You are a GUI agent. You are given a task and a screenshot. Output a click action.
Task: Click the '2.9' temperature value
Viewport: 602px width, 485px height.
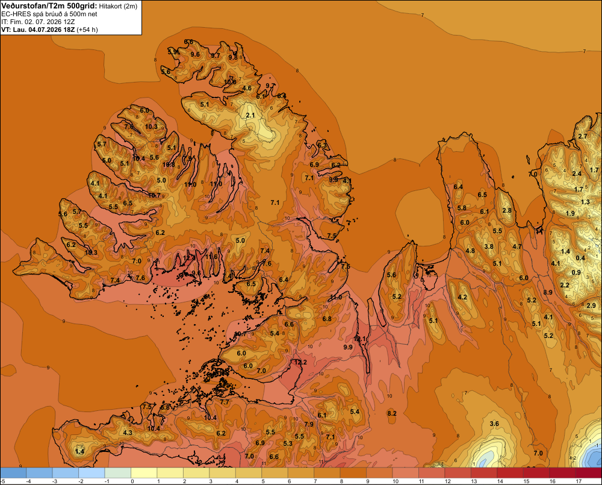[591, 305]
